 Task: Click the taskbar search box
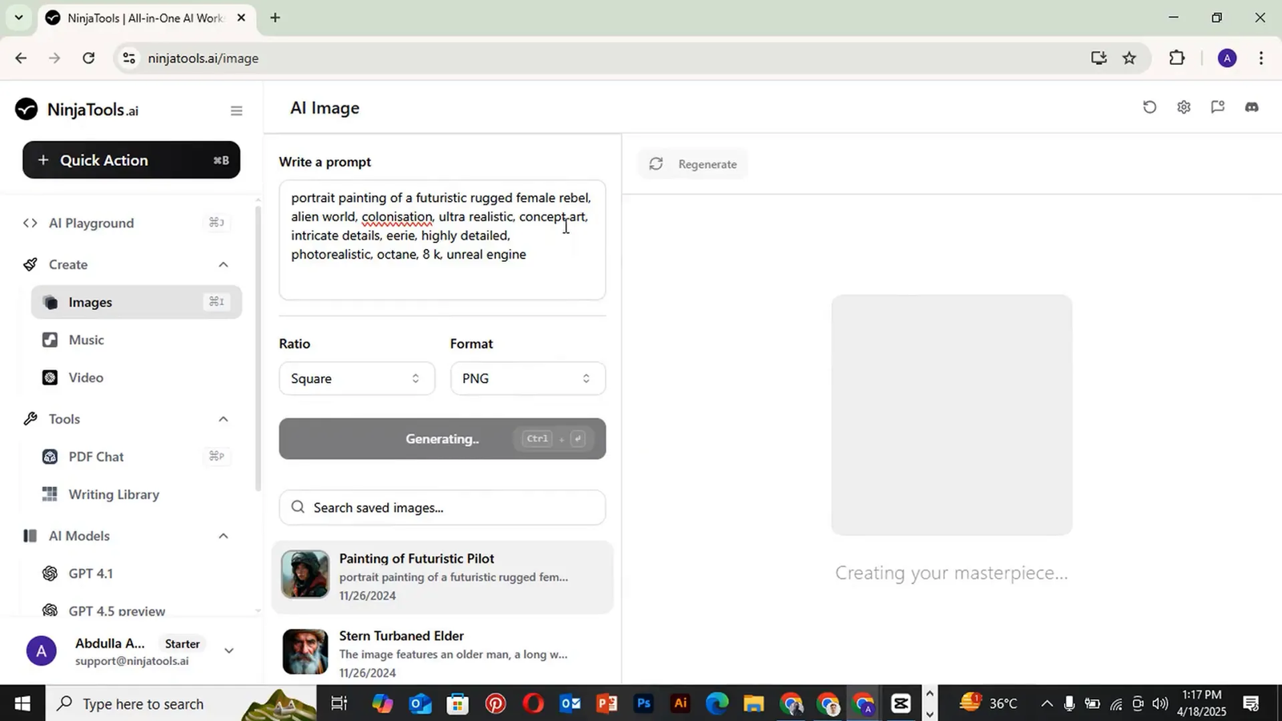click(181, 704)
